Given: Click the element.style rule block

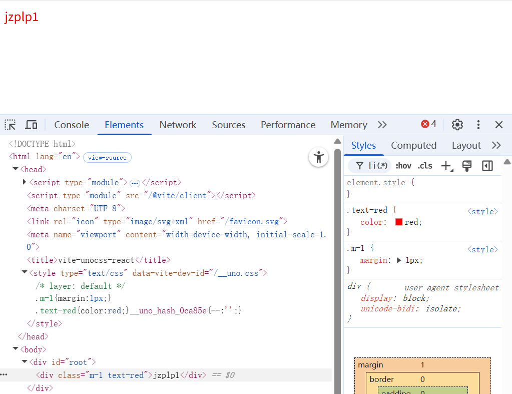Looking at the screenshot, I should click(x=423, y=188).
